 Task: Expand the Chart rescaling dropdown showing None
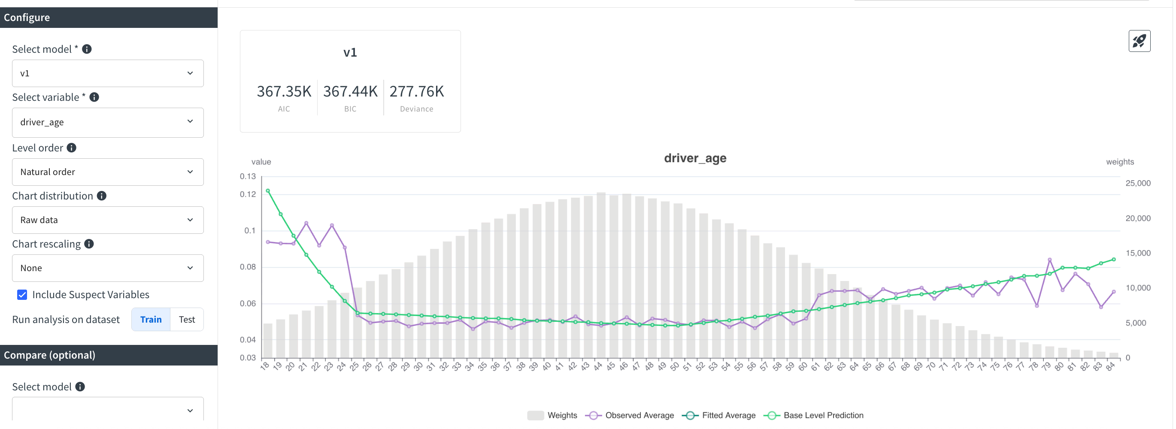pyautogui.click(x=108, y=268)
